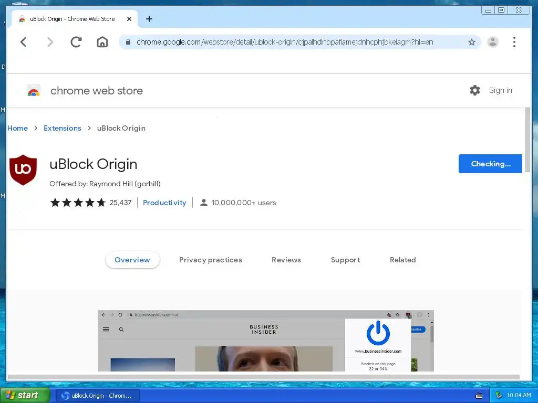The image size is (538, 403).
Task: Click the uBlock Origin red shield logo
Action: pos(23,170)
